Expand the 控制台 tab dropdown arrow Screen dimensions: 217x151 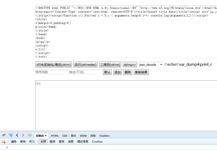(x=46, y=136)
